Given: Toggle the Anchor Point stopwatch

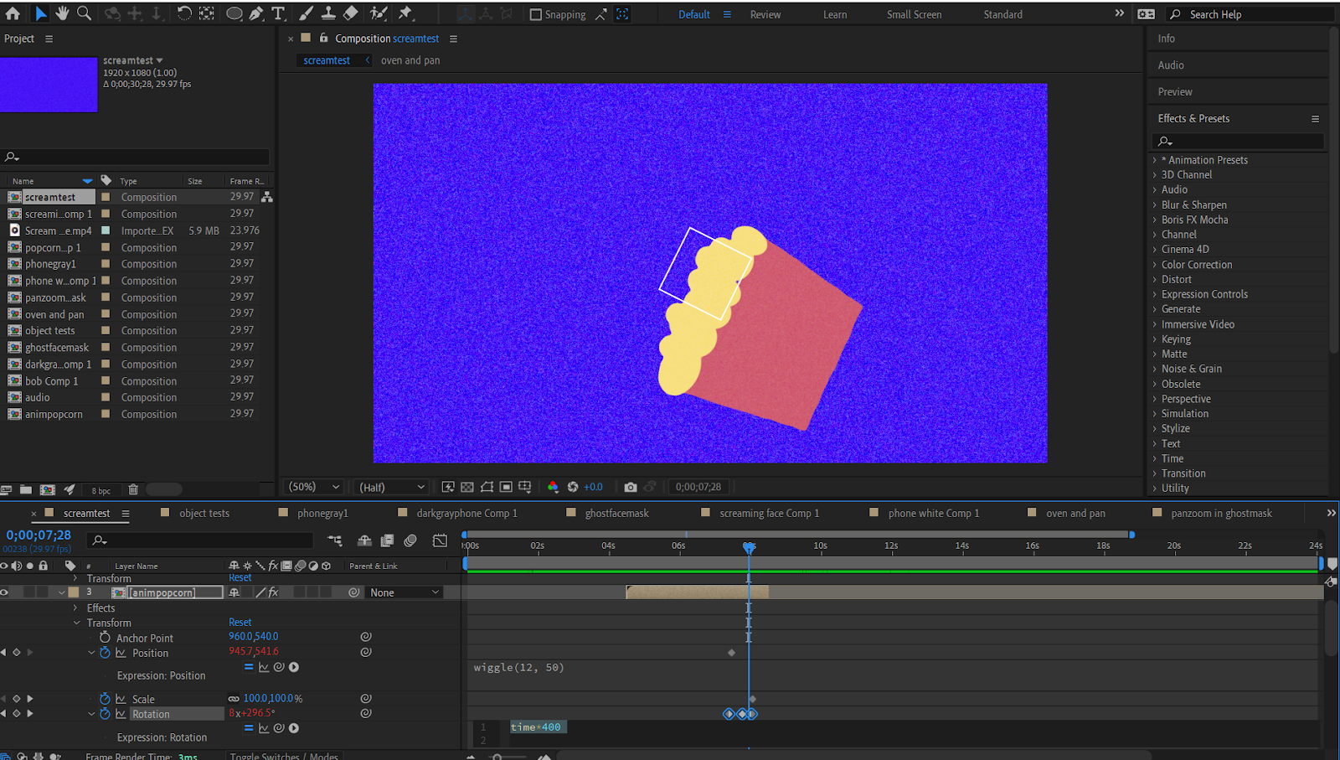Looking at the screenshot, I should point(105,638).
